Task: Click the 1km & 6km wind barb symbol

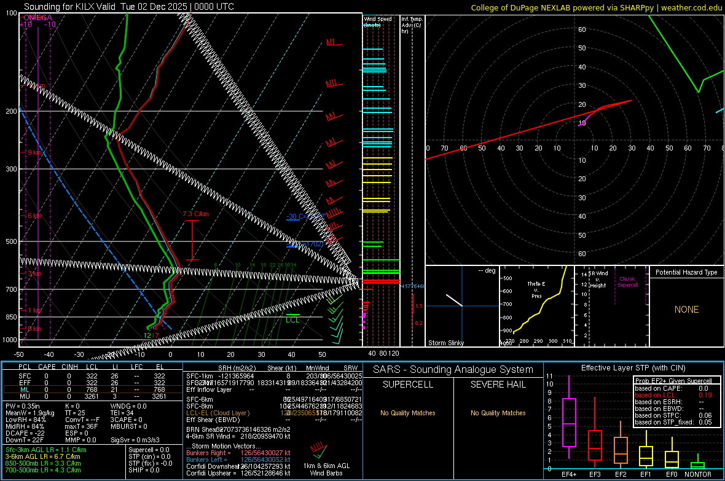Action: click(x=319, y=450)
